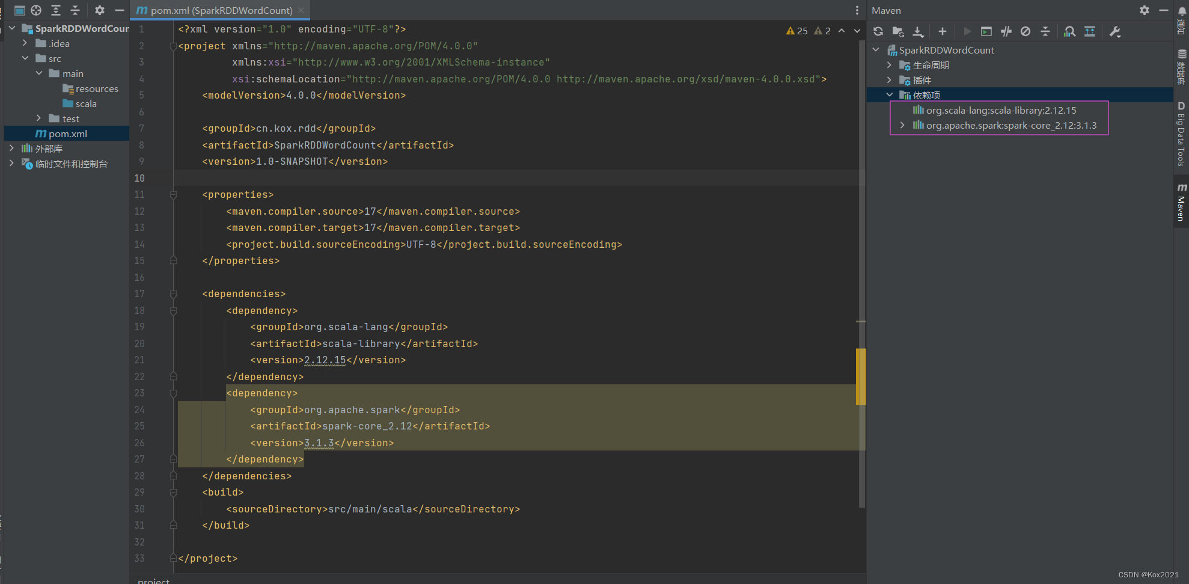Collapse the main folder
The height and width of the screenshot is (584, 1189).
[38, 73]
